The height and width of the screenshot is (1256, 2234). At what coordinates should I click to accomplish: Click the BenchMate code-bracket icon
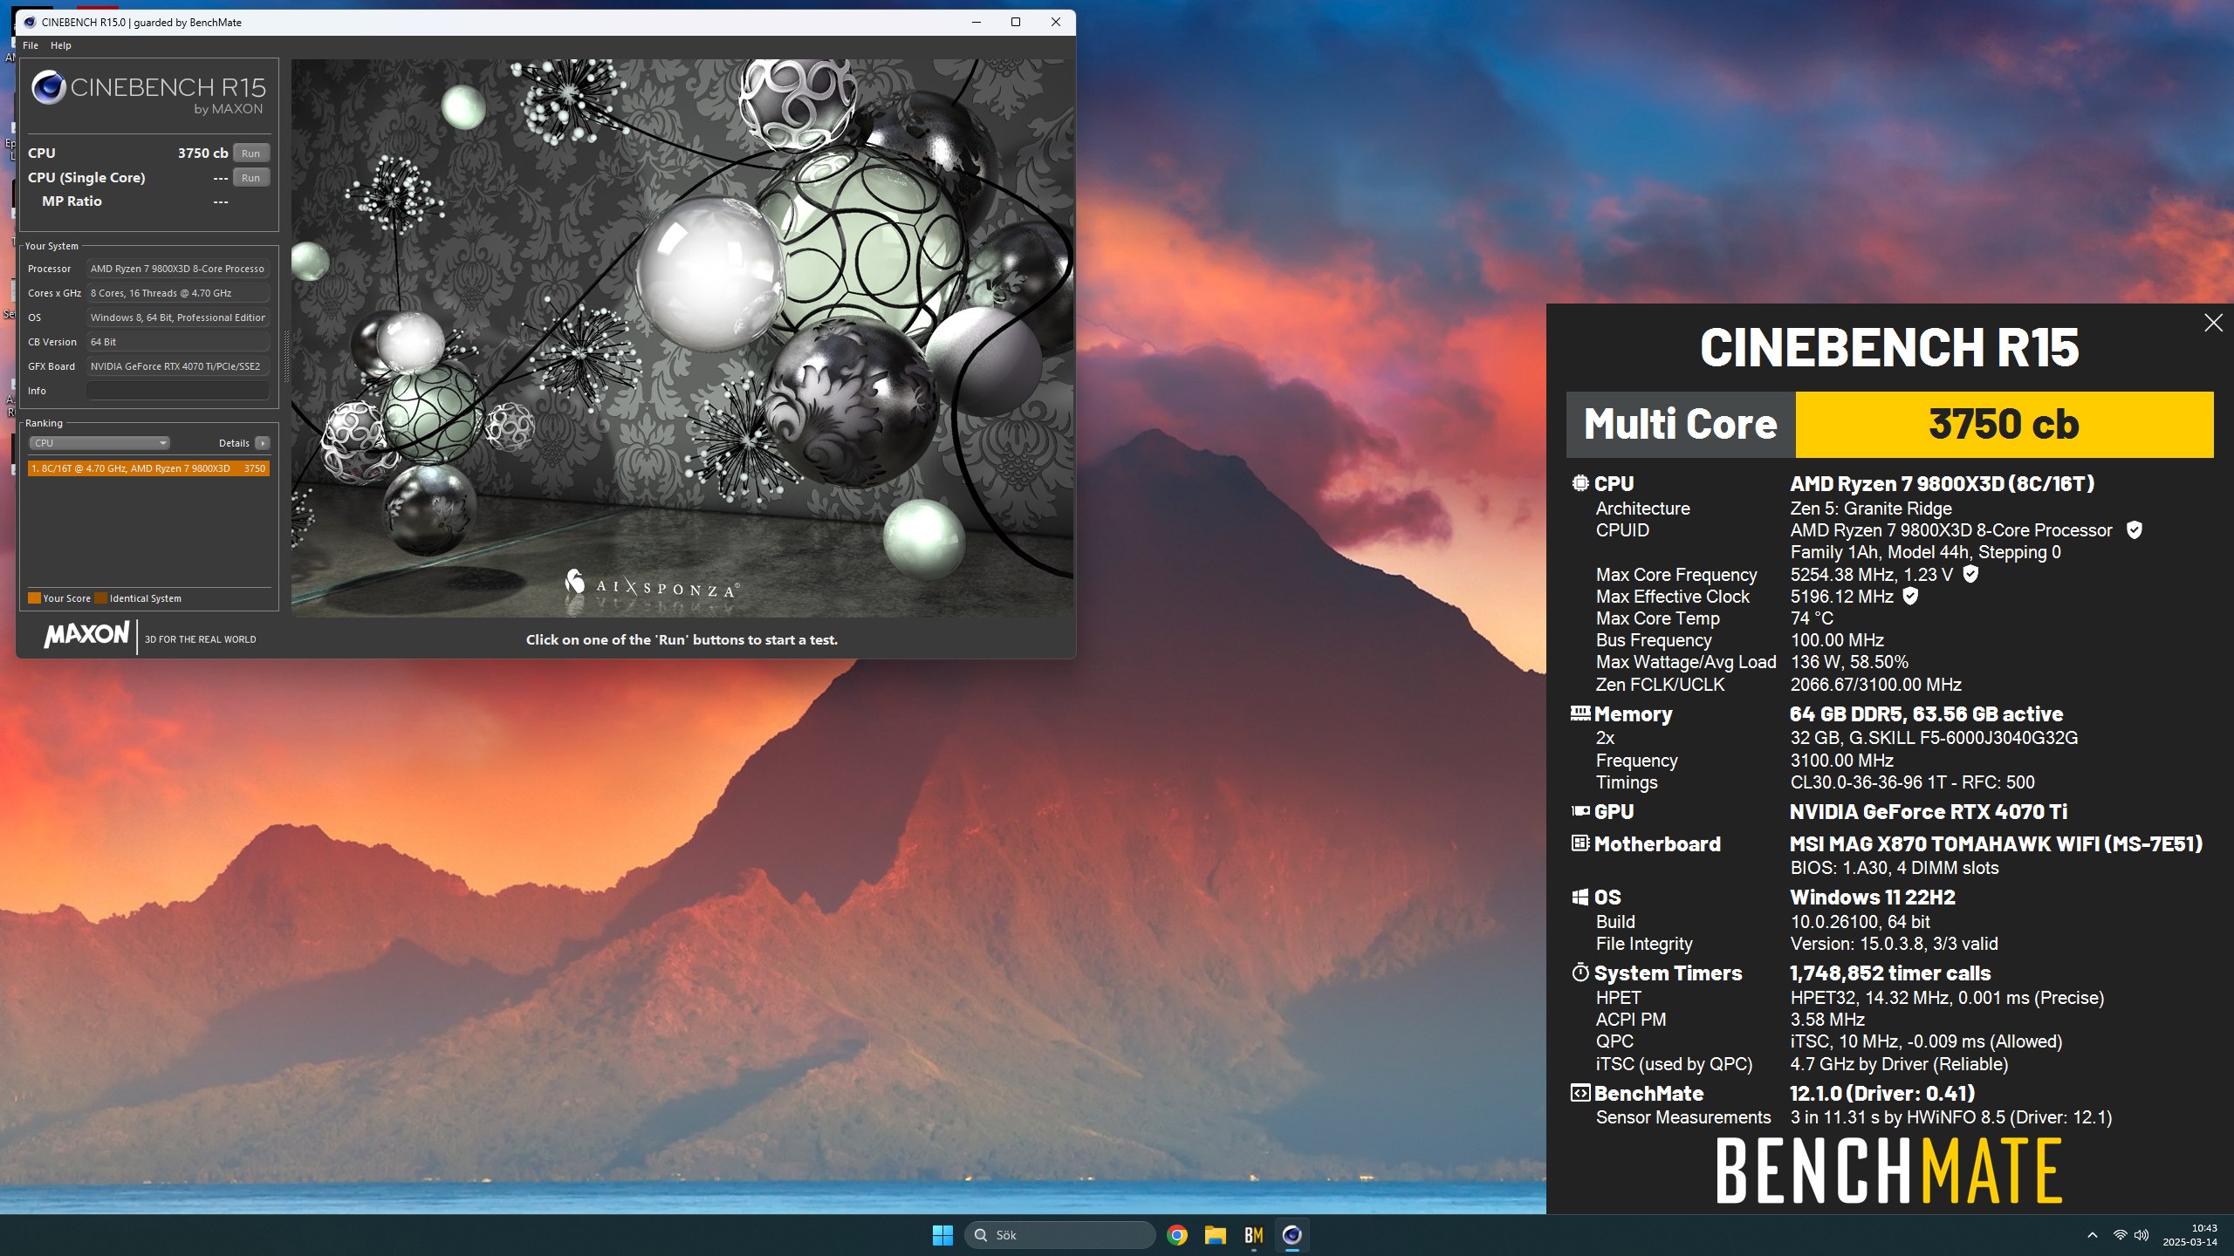tap(1580, 1093)
